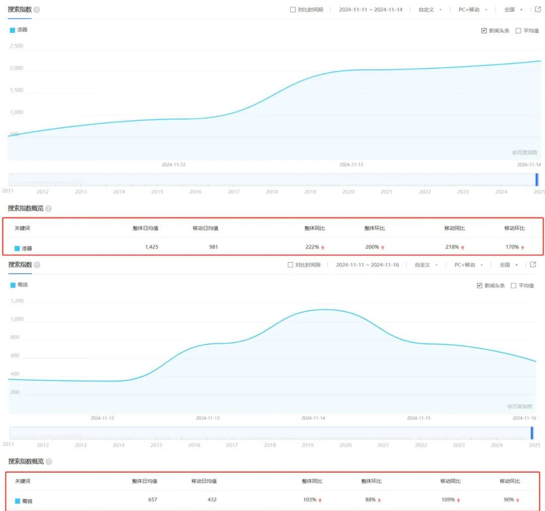Open the 全国 region dropdown in bottom chart
545x511 pixels.
click(x=509, y=265)
